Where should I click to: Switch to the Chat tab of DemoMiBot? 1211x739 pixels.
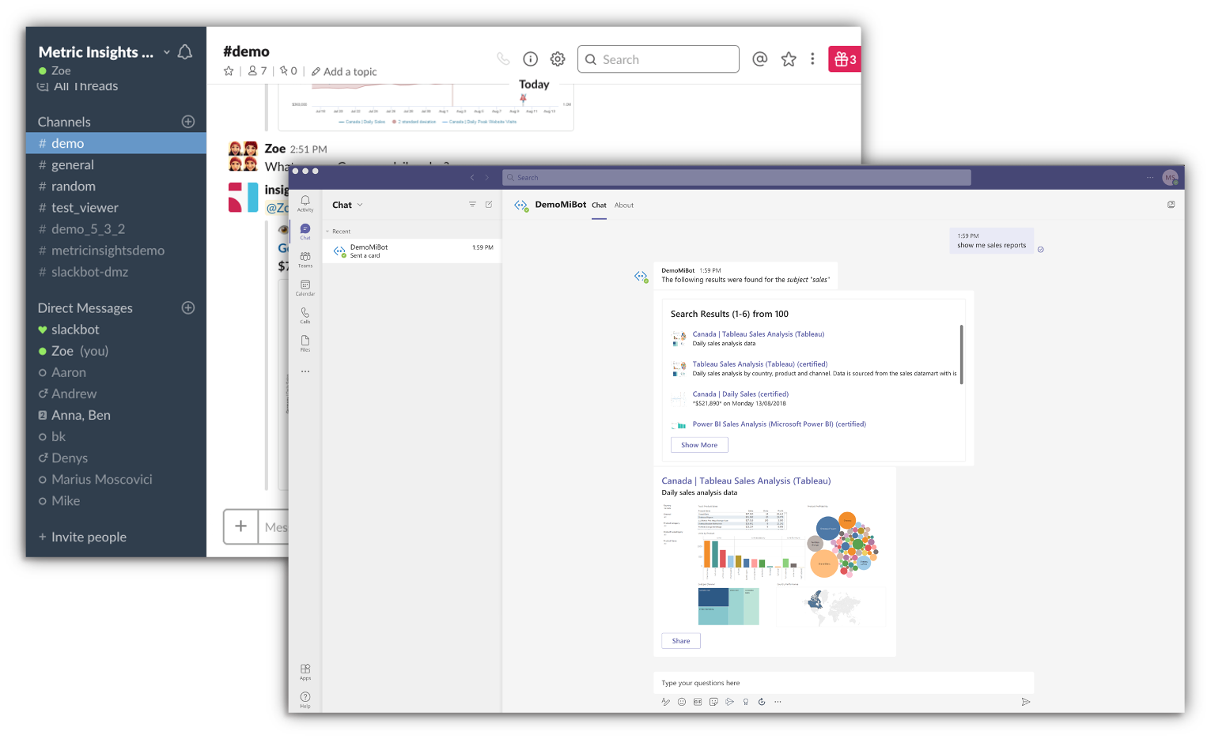[x=600, y=205]
